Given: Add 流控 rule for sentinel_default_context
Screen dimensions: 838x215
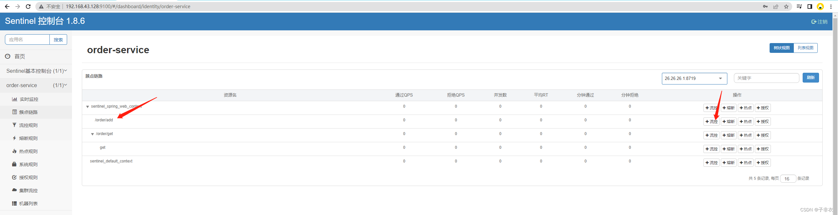Looking at the screenshot, I should 711,163.
